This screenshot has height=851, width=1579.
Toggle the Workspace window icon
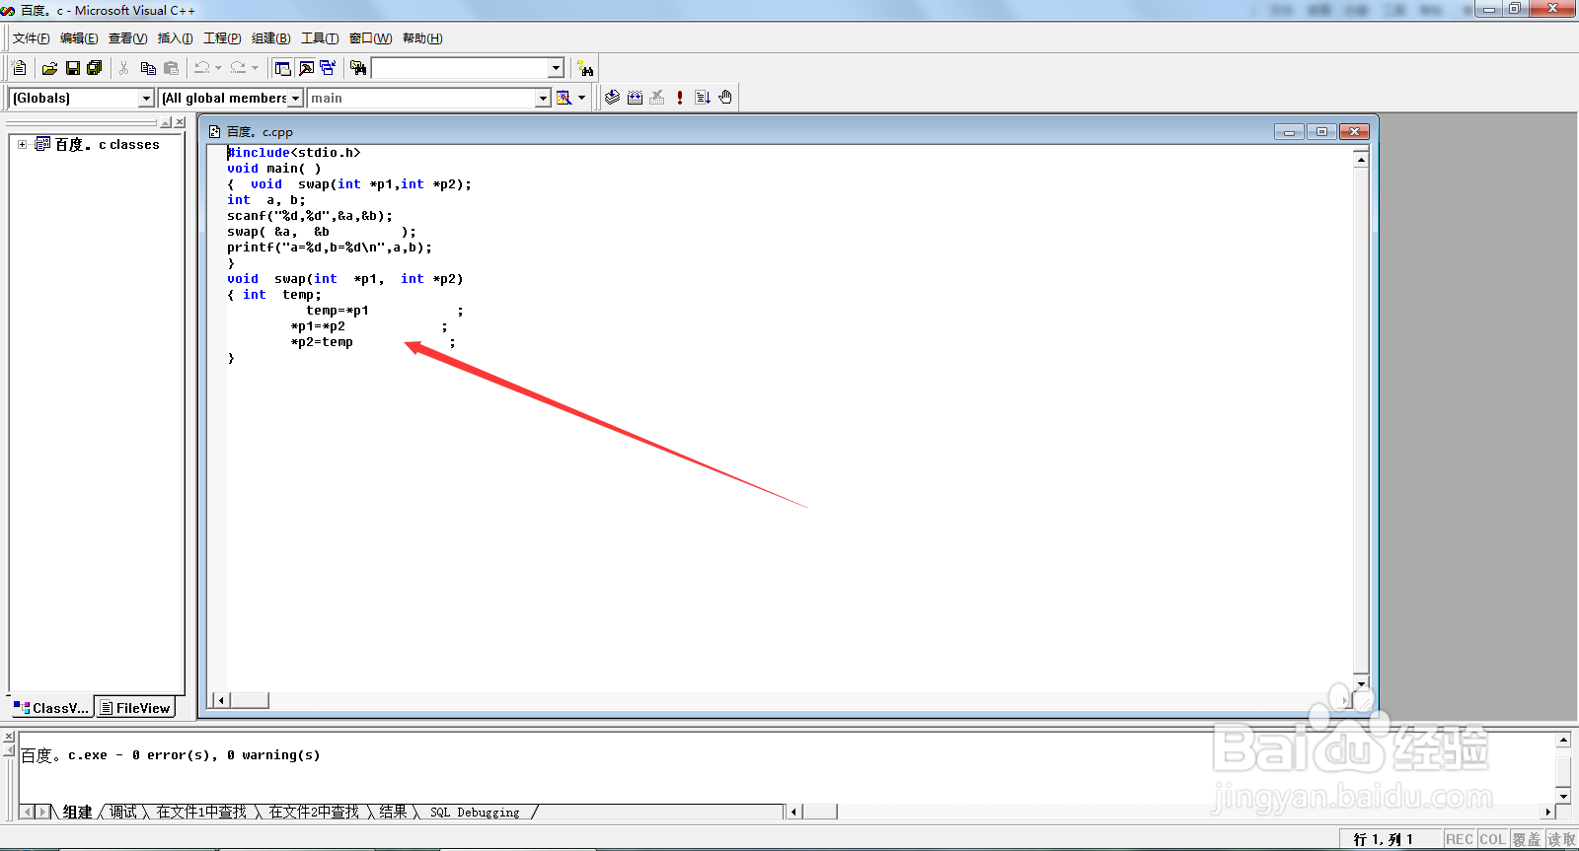283,68
